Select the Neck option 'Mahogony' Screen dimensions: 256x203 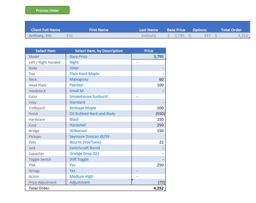coord(99,79)
